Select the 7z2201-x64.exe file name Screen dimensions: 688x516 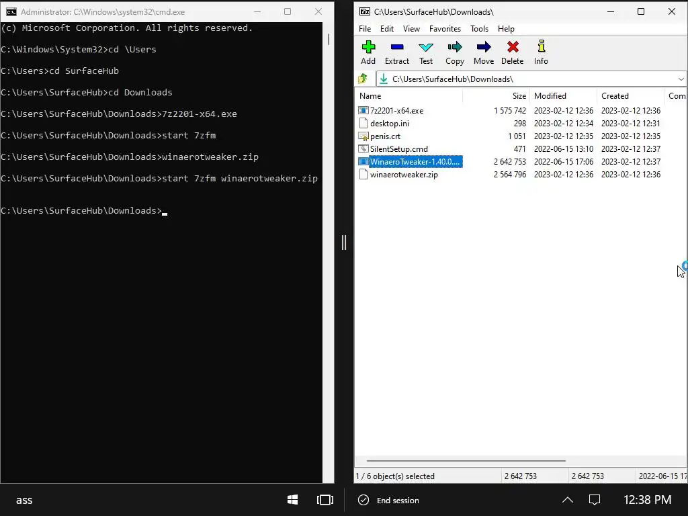[x=396, y=111]
